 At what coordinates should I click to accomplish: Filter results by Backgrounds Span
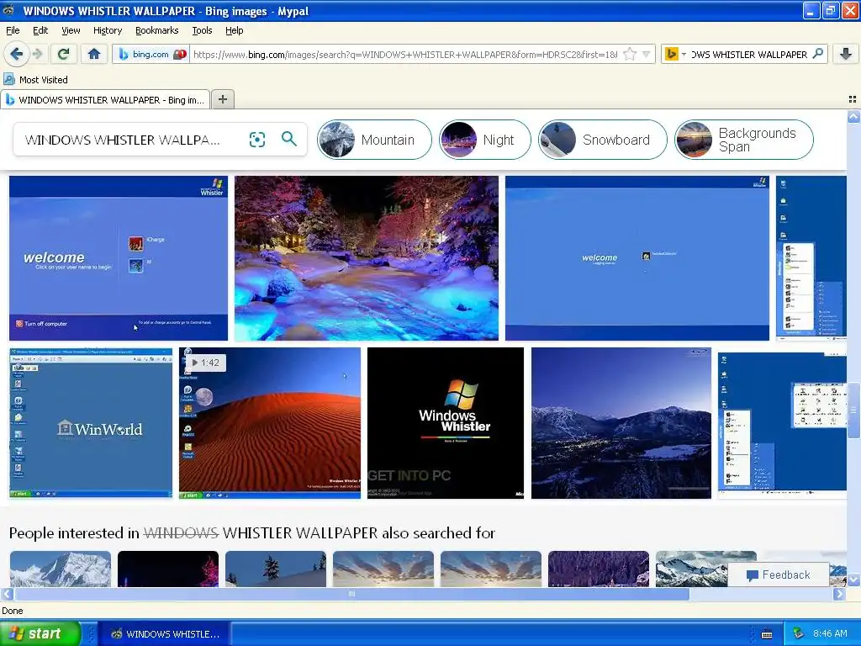(743, 140)
